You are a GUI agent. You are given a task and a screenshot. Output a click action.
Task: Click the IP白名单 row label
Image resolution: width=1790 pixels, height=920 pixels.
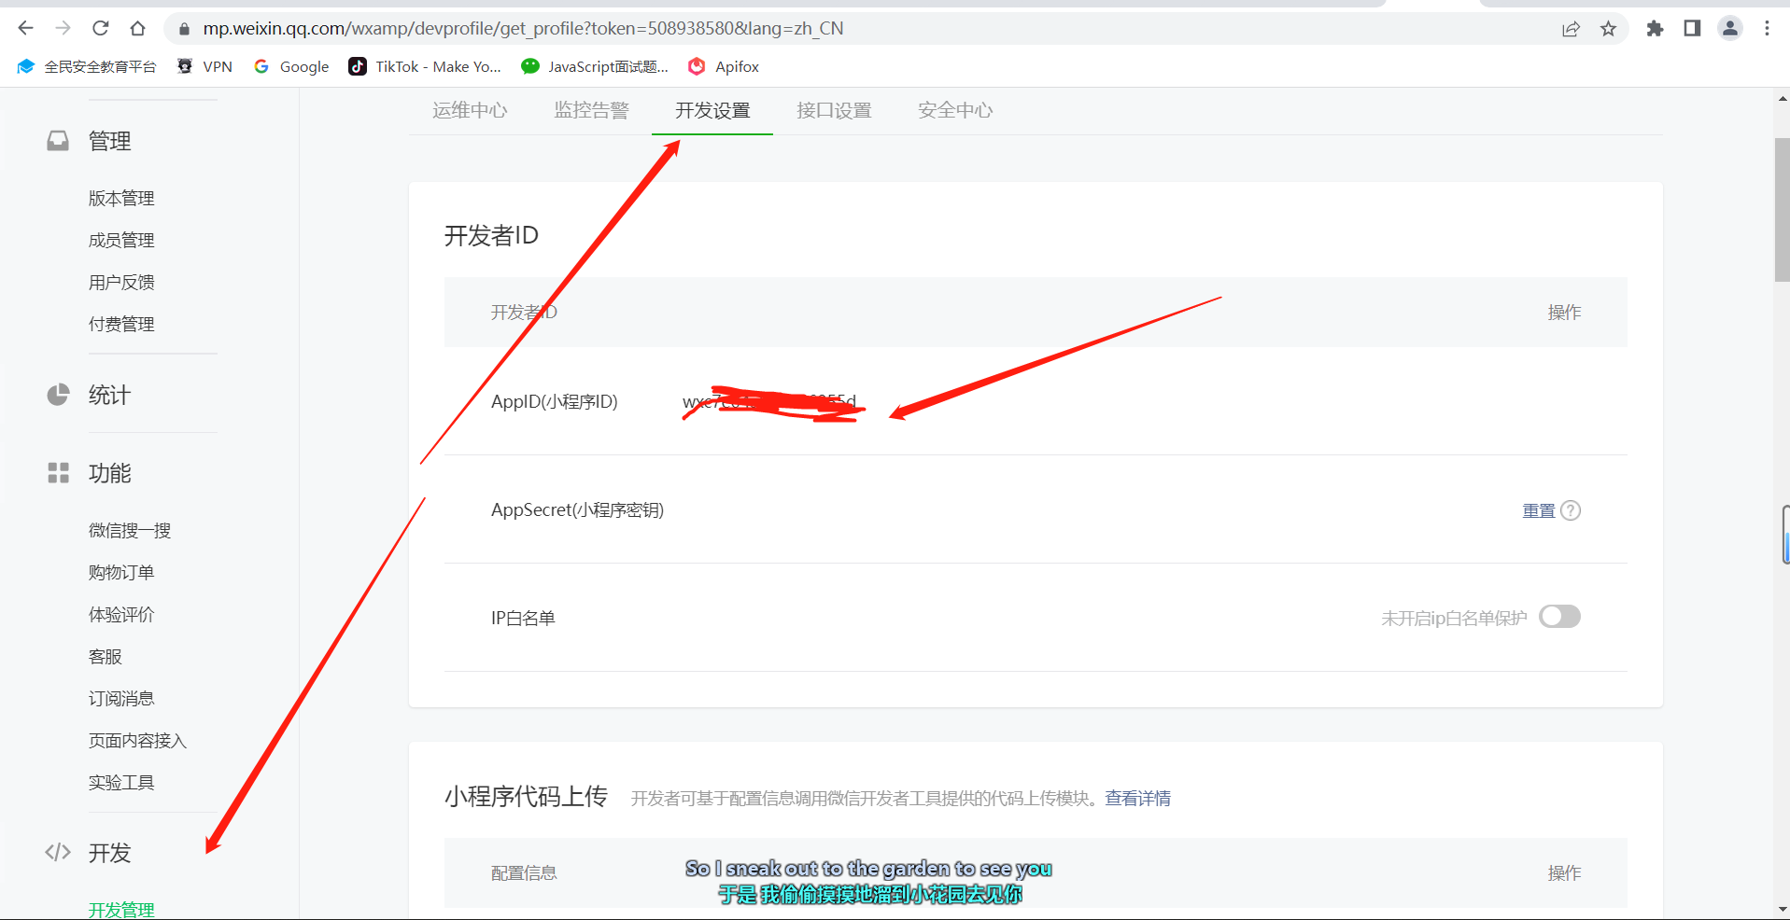coord(523,618)
